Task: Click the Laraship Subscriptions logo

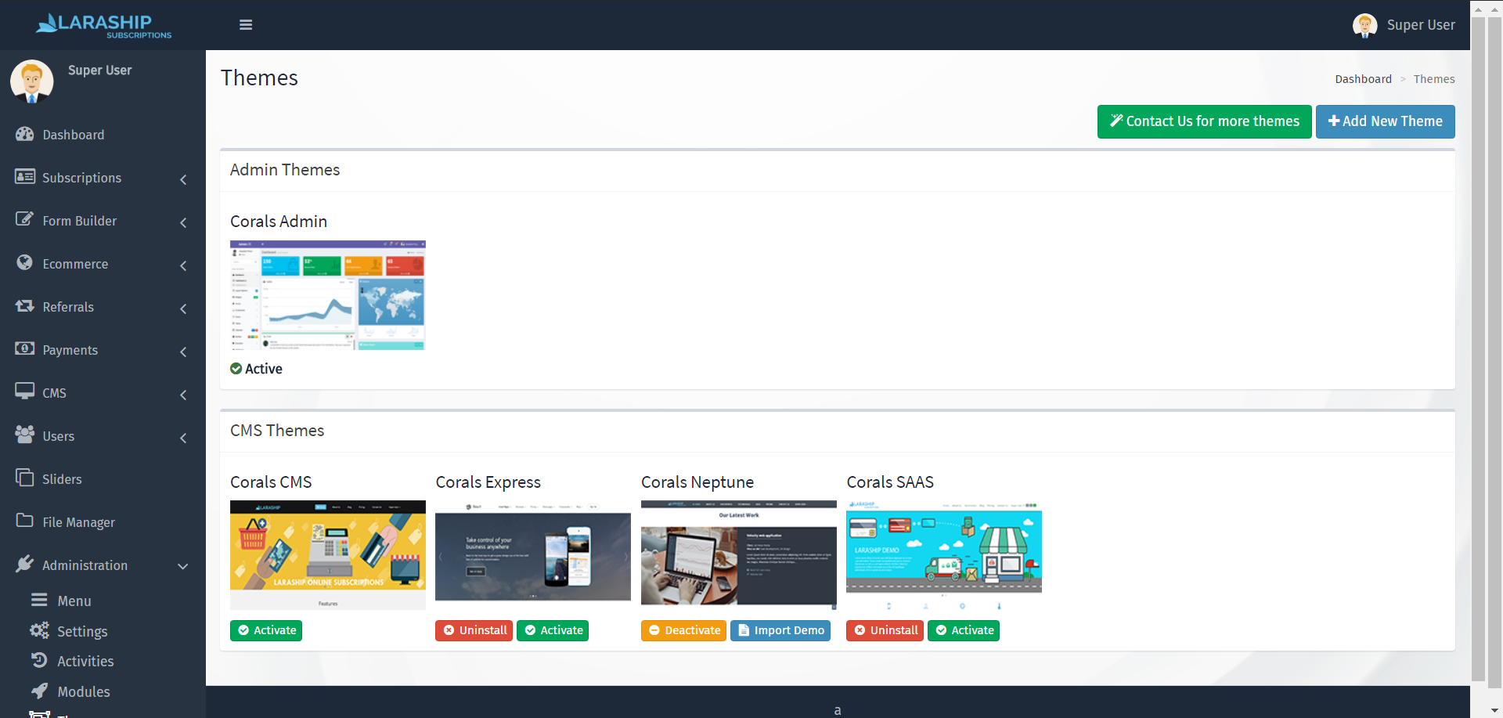Action: [103, 25]
